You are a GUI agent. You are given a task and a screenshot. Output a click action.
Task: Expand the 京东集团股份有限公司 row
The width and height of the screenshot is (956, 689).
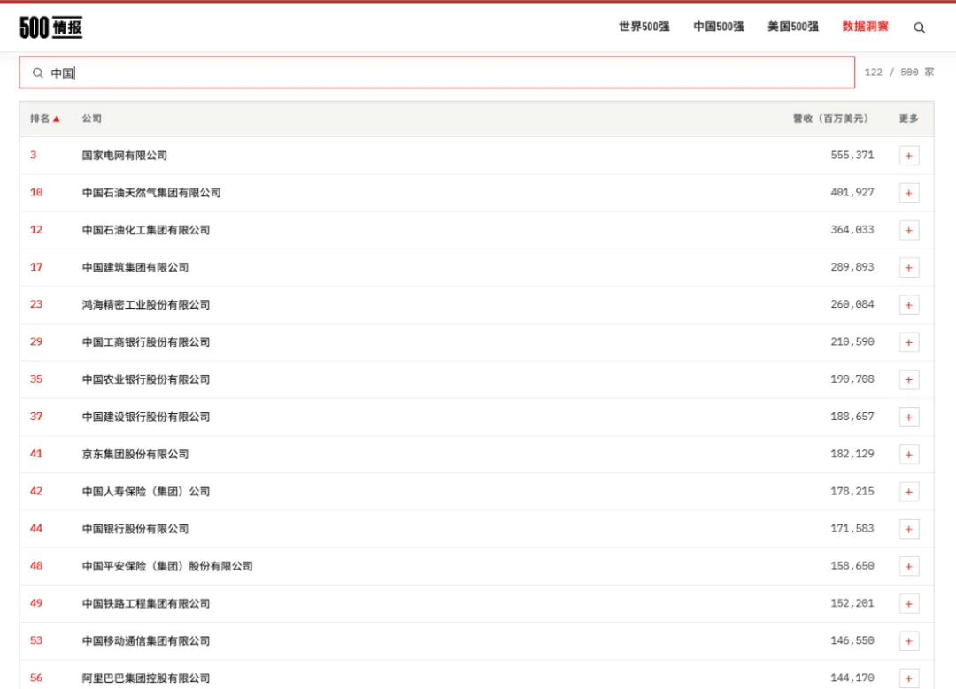coord(909,455)
